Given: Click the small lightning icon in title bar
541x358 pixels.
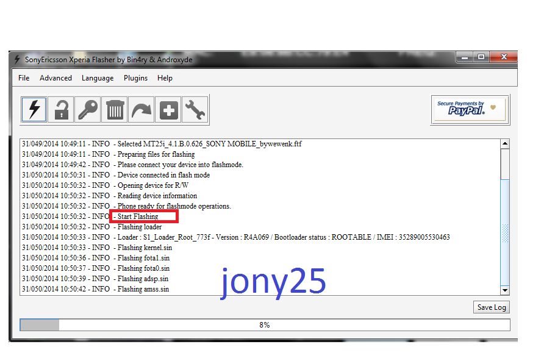Looking at the screenshot, I should [17, 60].
